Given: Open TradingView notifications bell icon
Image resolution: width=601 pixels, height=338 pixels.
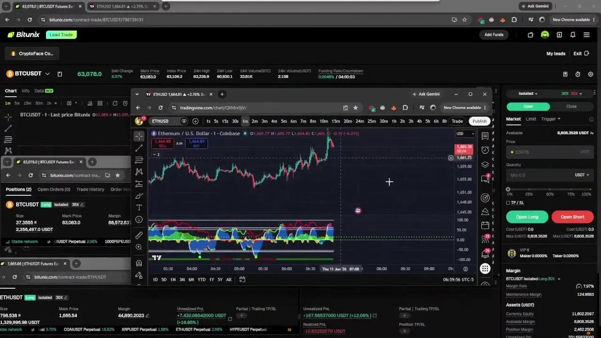Looking at the screenshot, I should click(485, 254).
